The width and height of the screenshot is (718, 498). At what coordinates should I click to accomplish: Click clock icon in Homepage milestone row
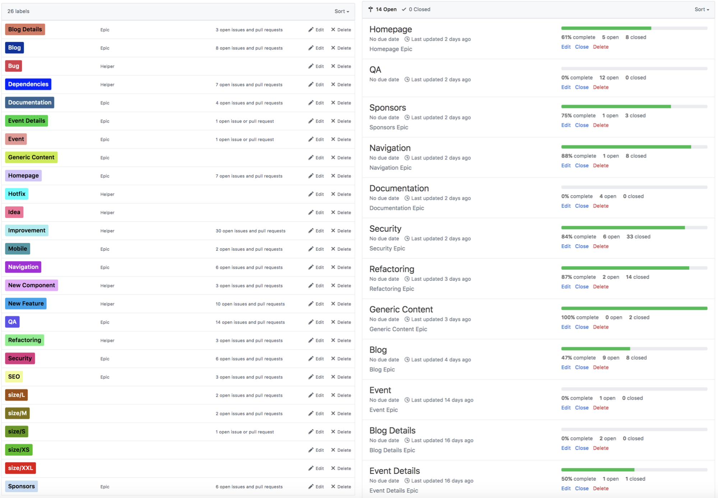click(407, 39)
